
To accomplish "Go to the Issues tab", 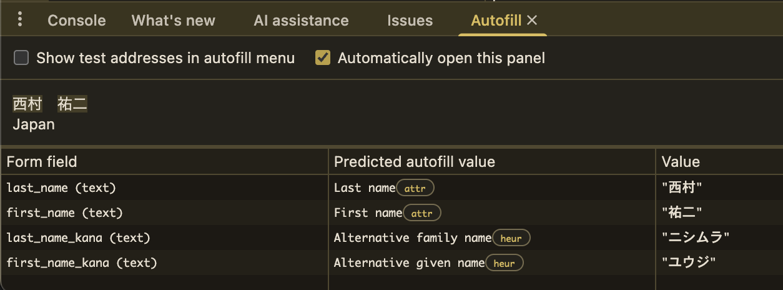I will [410, 21].
